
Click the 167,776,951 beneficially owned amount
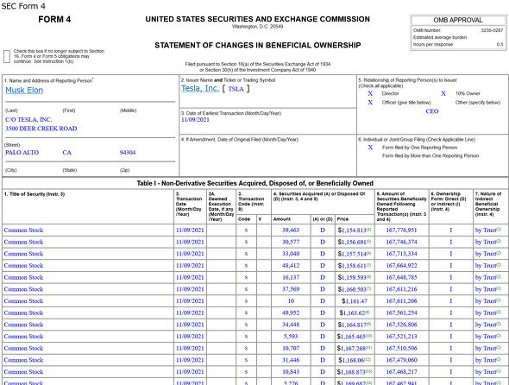click(x=401, y=230)
